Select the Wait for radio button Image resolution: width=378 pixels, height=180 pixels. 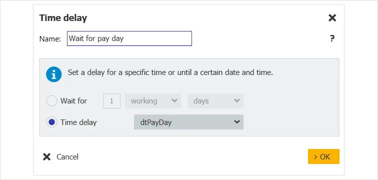tap(51, 100)
